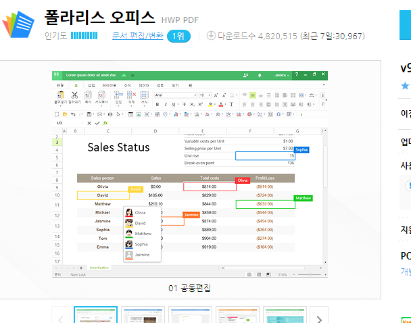Click the green checkmark confirm entry icon
The image size is (411, 323).
click(97, 123)
